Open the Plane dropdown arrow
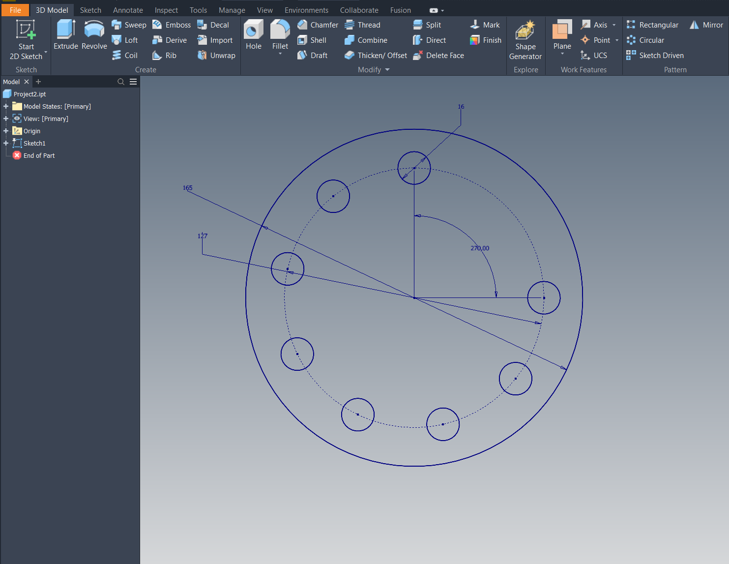This screenshot has width=729, height=564. coord(562,54)
